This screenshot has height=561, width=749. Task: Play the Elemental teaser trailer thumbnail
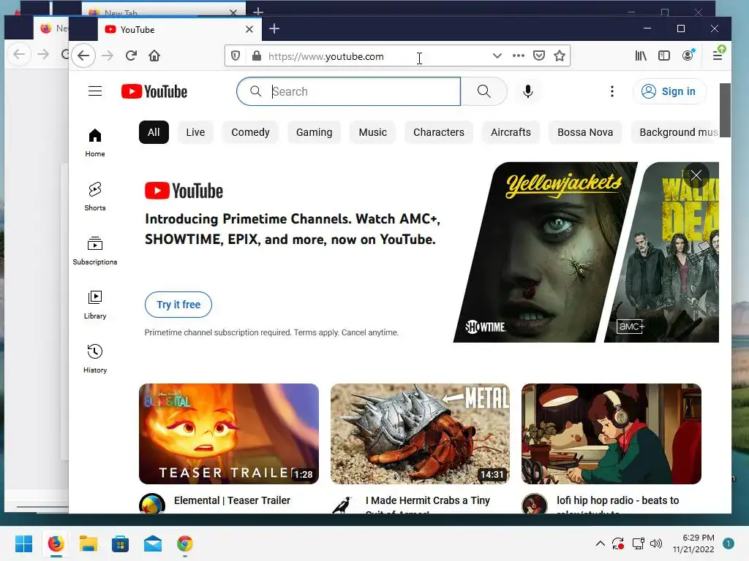click(x=229, y=434)
